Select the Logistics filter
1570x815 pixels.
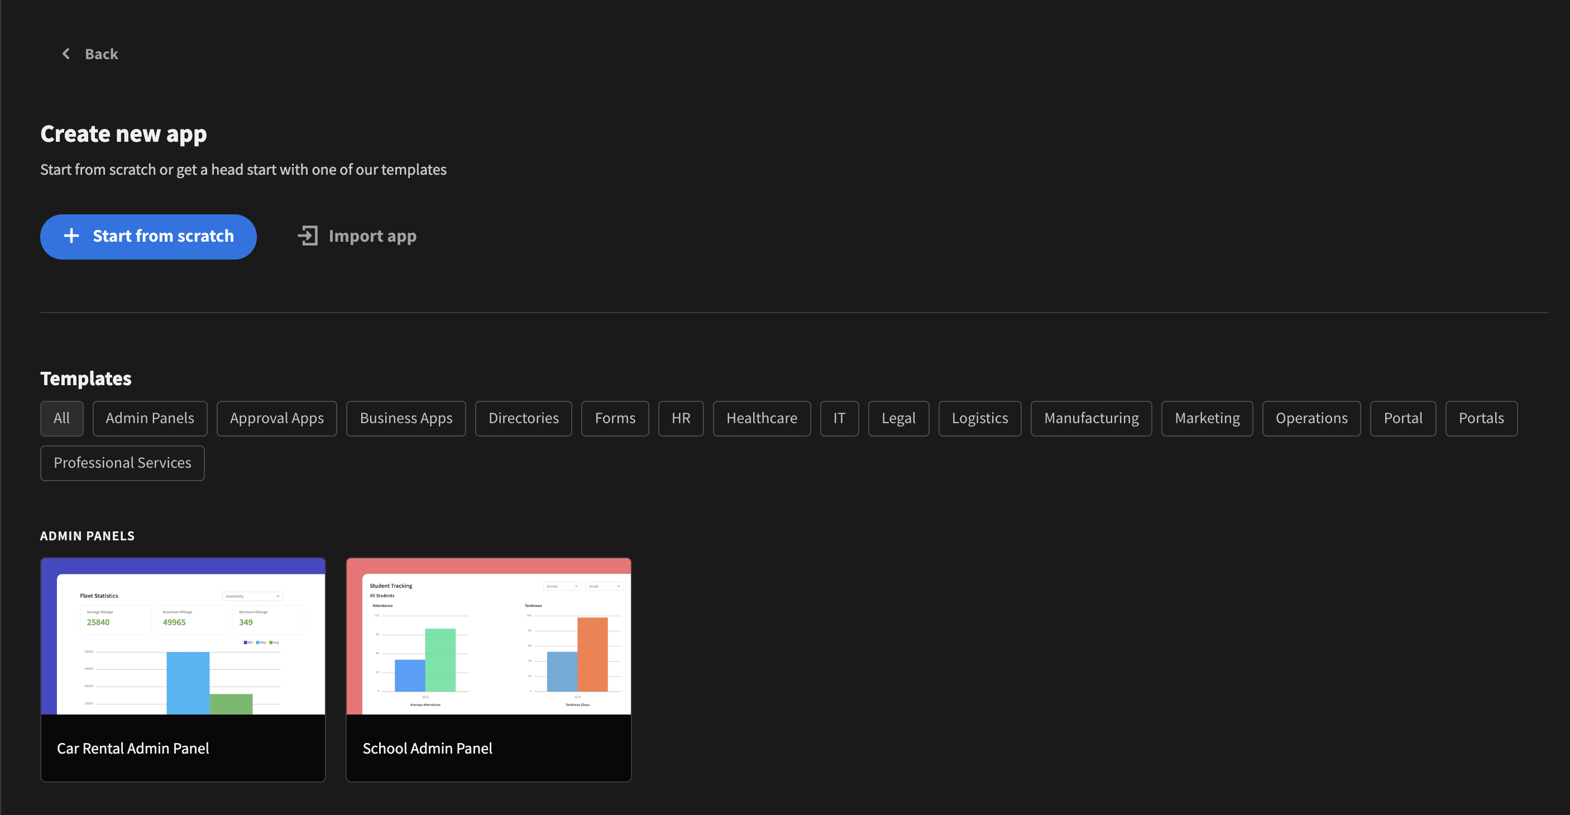click(980, 418)
